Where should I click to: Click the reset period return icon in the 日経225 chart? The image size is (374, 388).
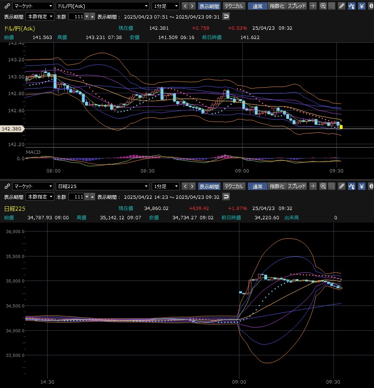pos(226,197)
